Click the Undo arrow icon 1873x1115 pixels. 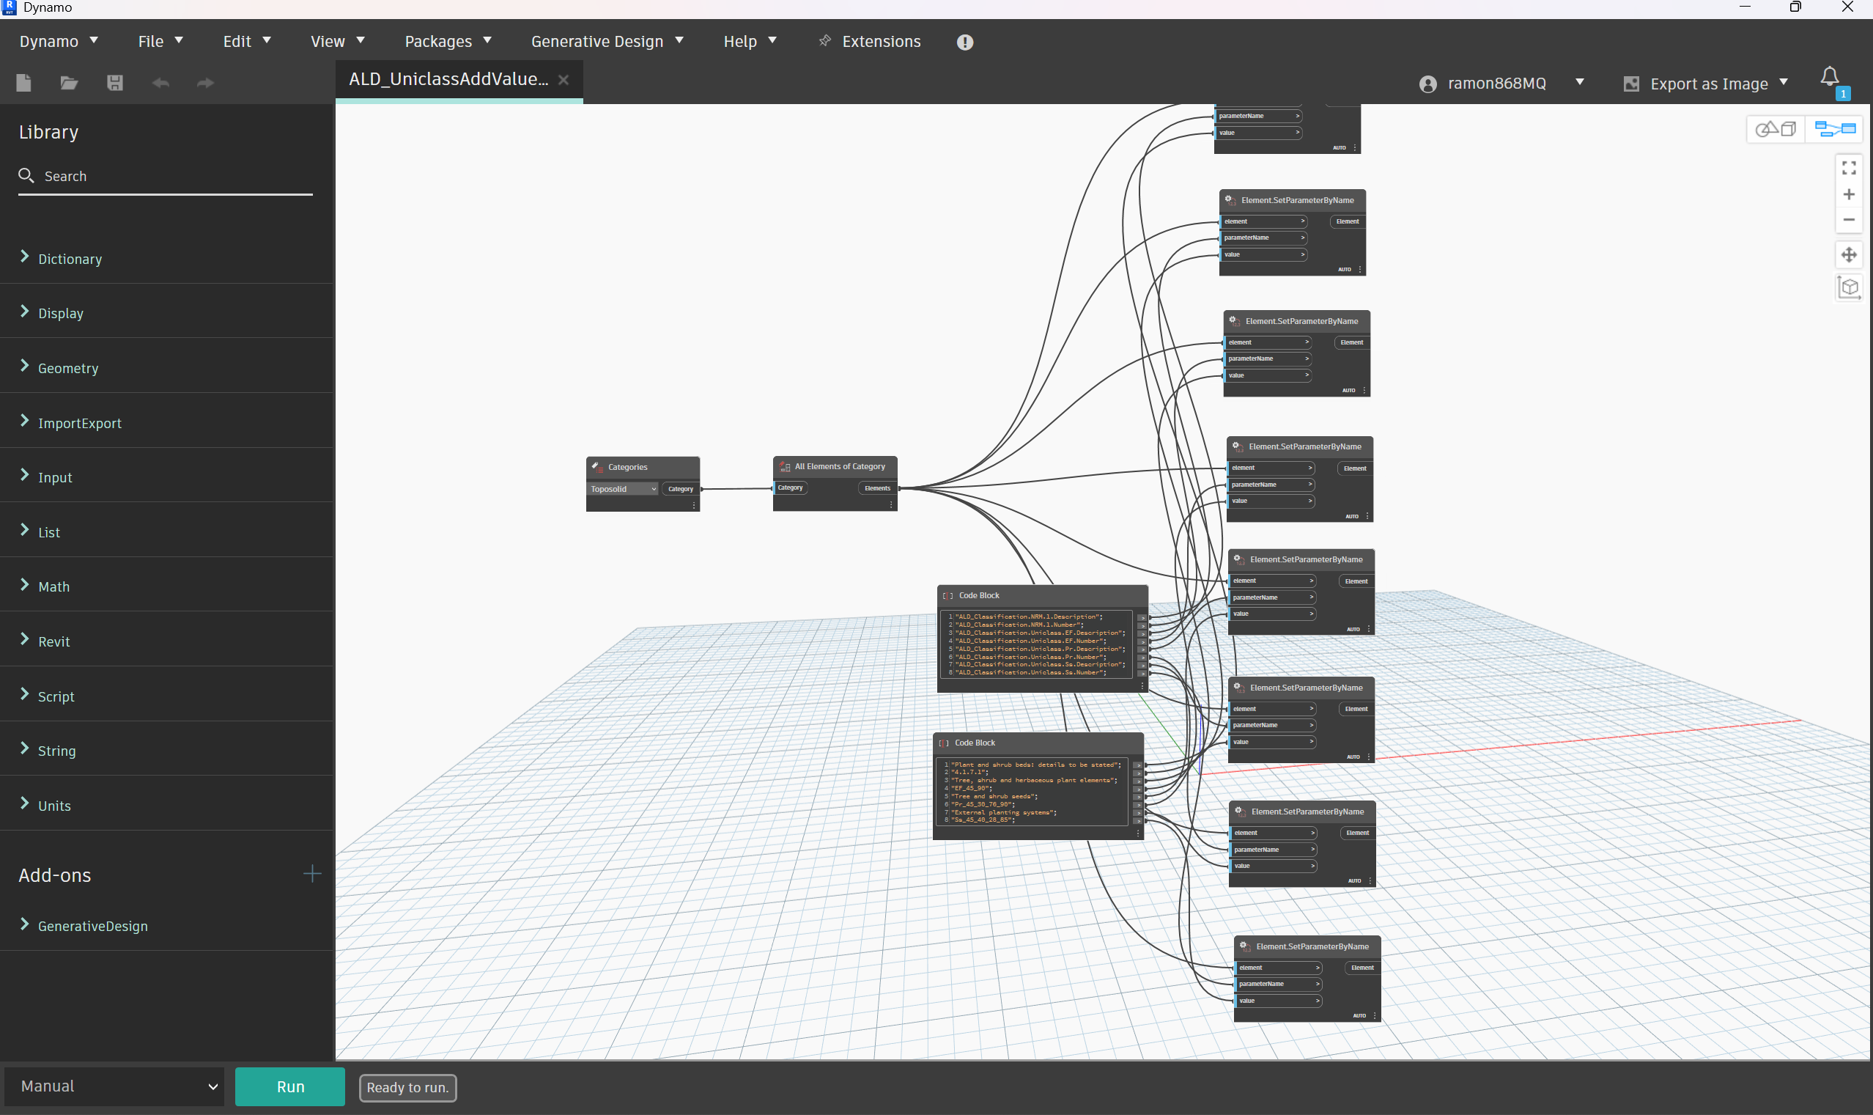[x=160, y=83]
